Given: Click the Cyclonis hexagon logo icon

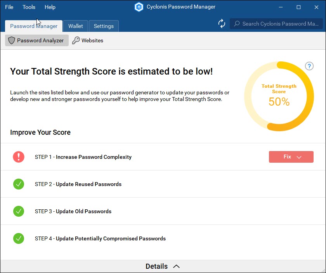Looking at the screenshot, I should coord(139,7).
